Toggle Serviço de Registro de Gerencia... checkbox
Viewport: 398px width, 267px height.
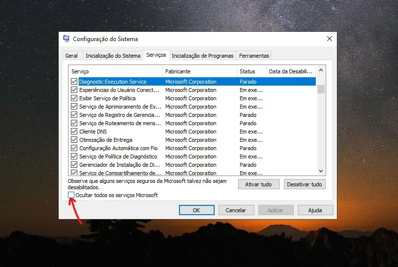tap(74, 115)
